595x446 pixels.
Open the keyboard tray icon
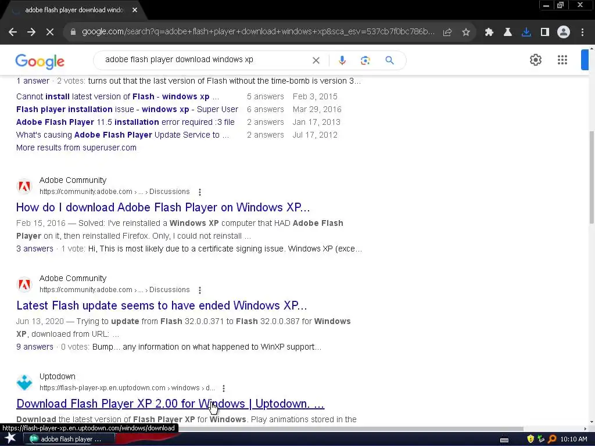coord(504,440)
